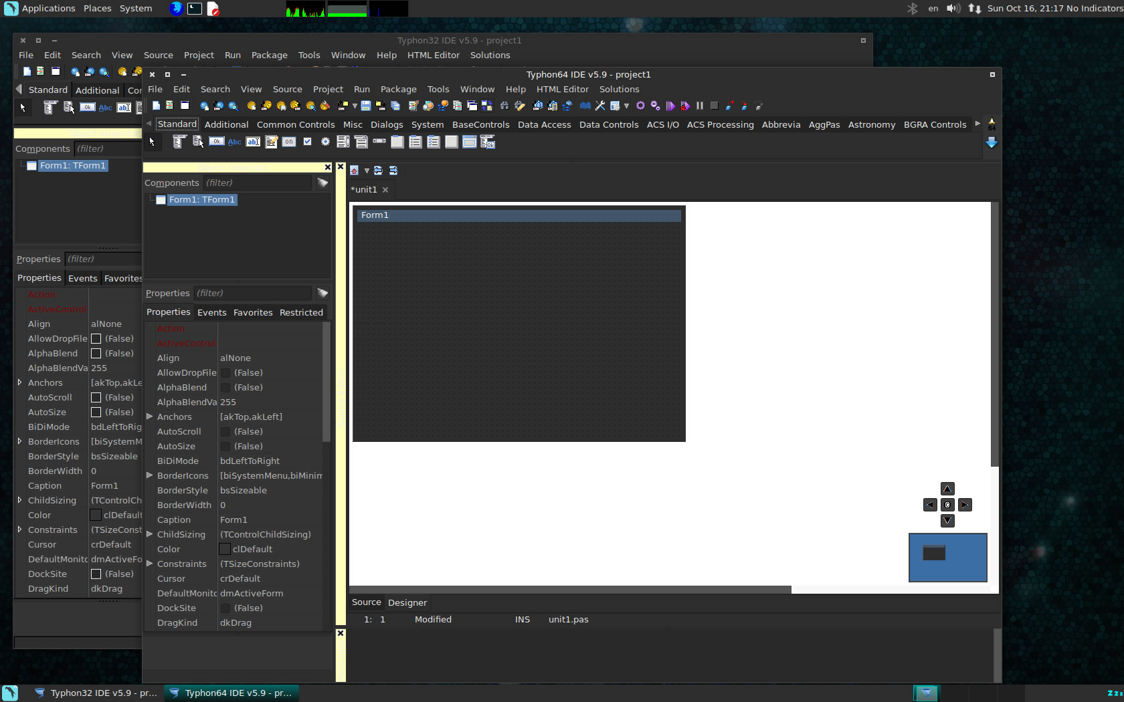The height and width of the screenshot is (702, 1124).
Task: Expand Constraints property in Typhon64 inspector
Action: click(x=150, y=564)
